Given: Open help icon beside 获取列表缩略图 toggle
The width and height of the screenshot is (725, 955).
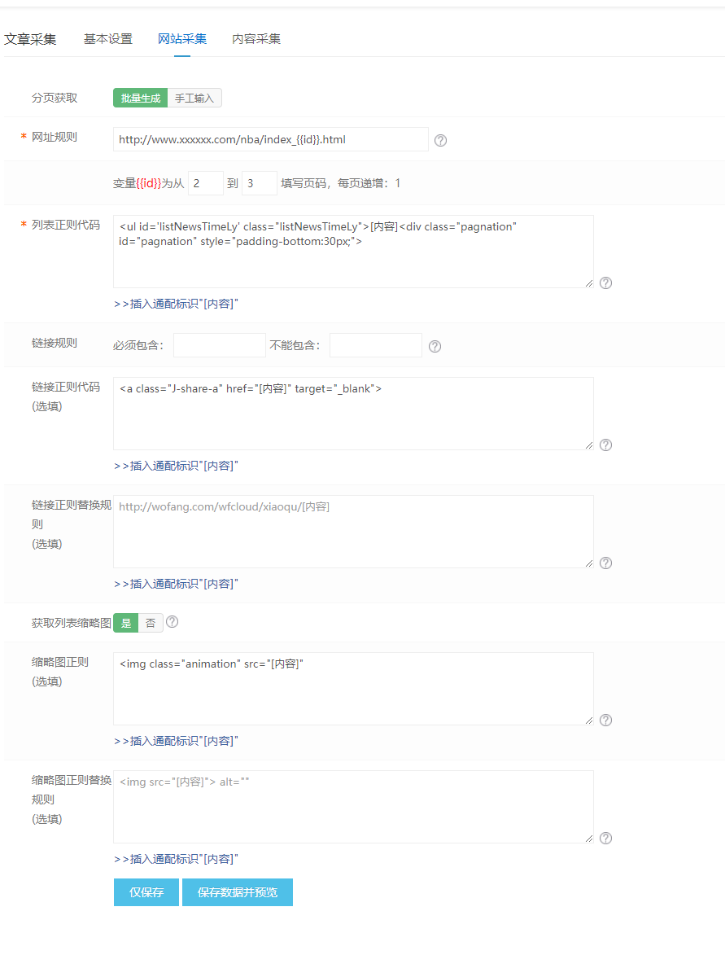Looking at the screenshot, I should (173, 622).
